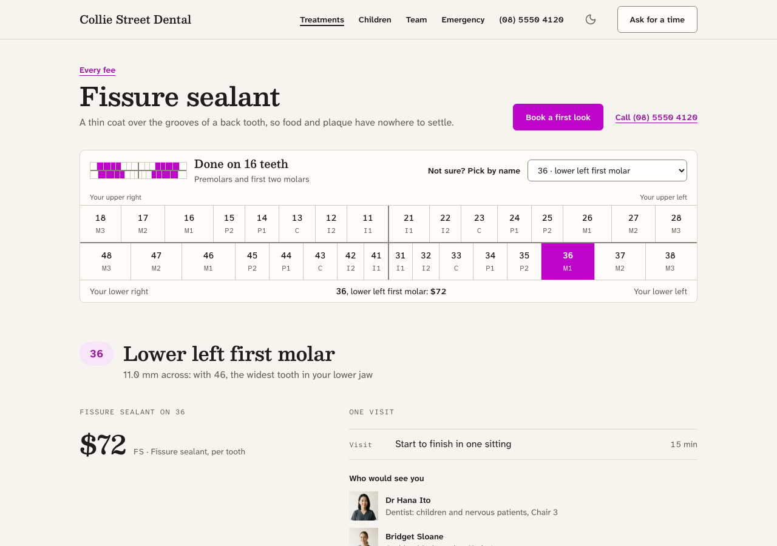The width and height of the screenshot is (777, 546).
Task: Select tooth 46 lower right first molar
Action: [209, 261]
